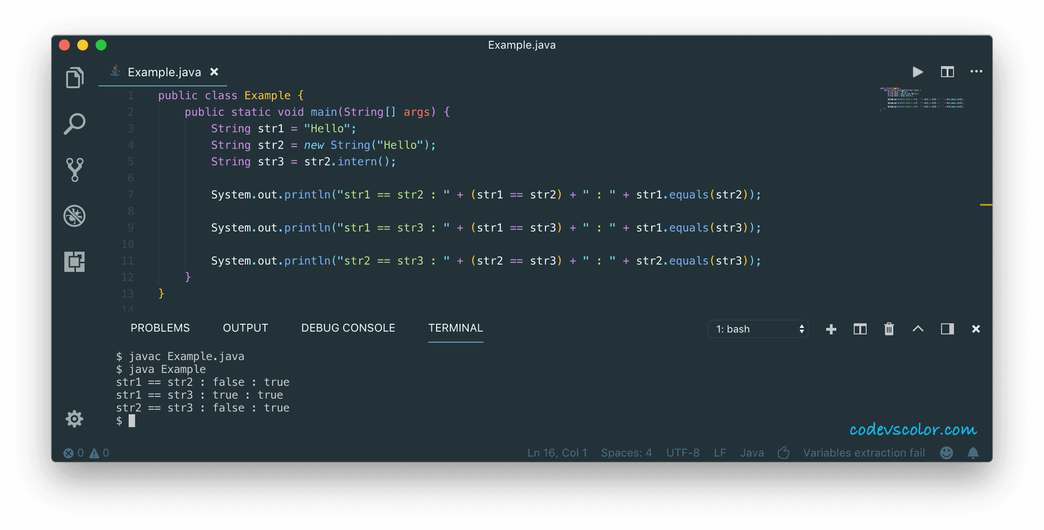Click the minimap code overview
The width and height of the screenshot is (1044, 530).
[921, 99]
